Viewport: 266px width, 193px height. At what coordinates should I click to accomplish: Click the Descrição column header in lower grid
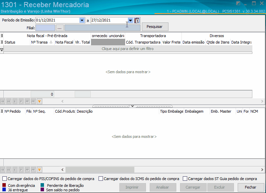tap(117, 111)
